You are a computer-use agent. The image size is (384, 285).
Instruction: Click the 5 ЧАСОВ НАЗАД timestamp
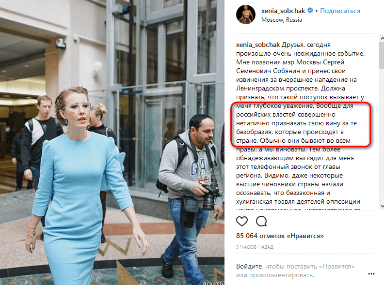(255, 247)
